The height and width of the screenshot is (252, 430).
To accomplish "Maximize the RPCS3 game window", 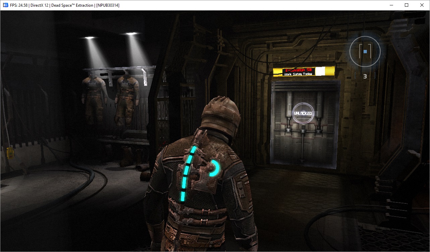I will [407, 5].
